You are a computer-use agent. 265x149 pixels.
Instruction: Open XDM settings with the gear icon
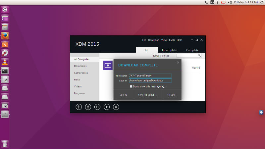pyautogui.click(x=116, y=107)
